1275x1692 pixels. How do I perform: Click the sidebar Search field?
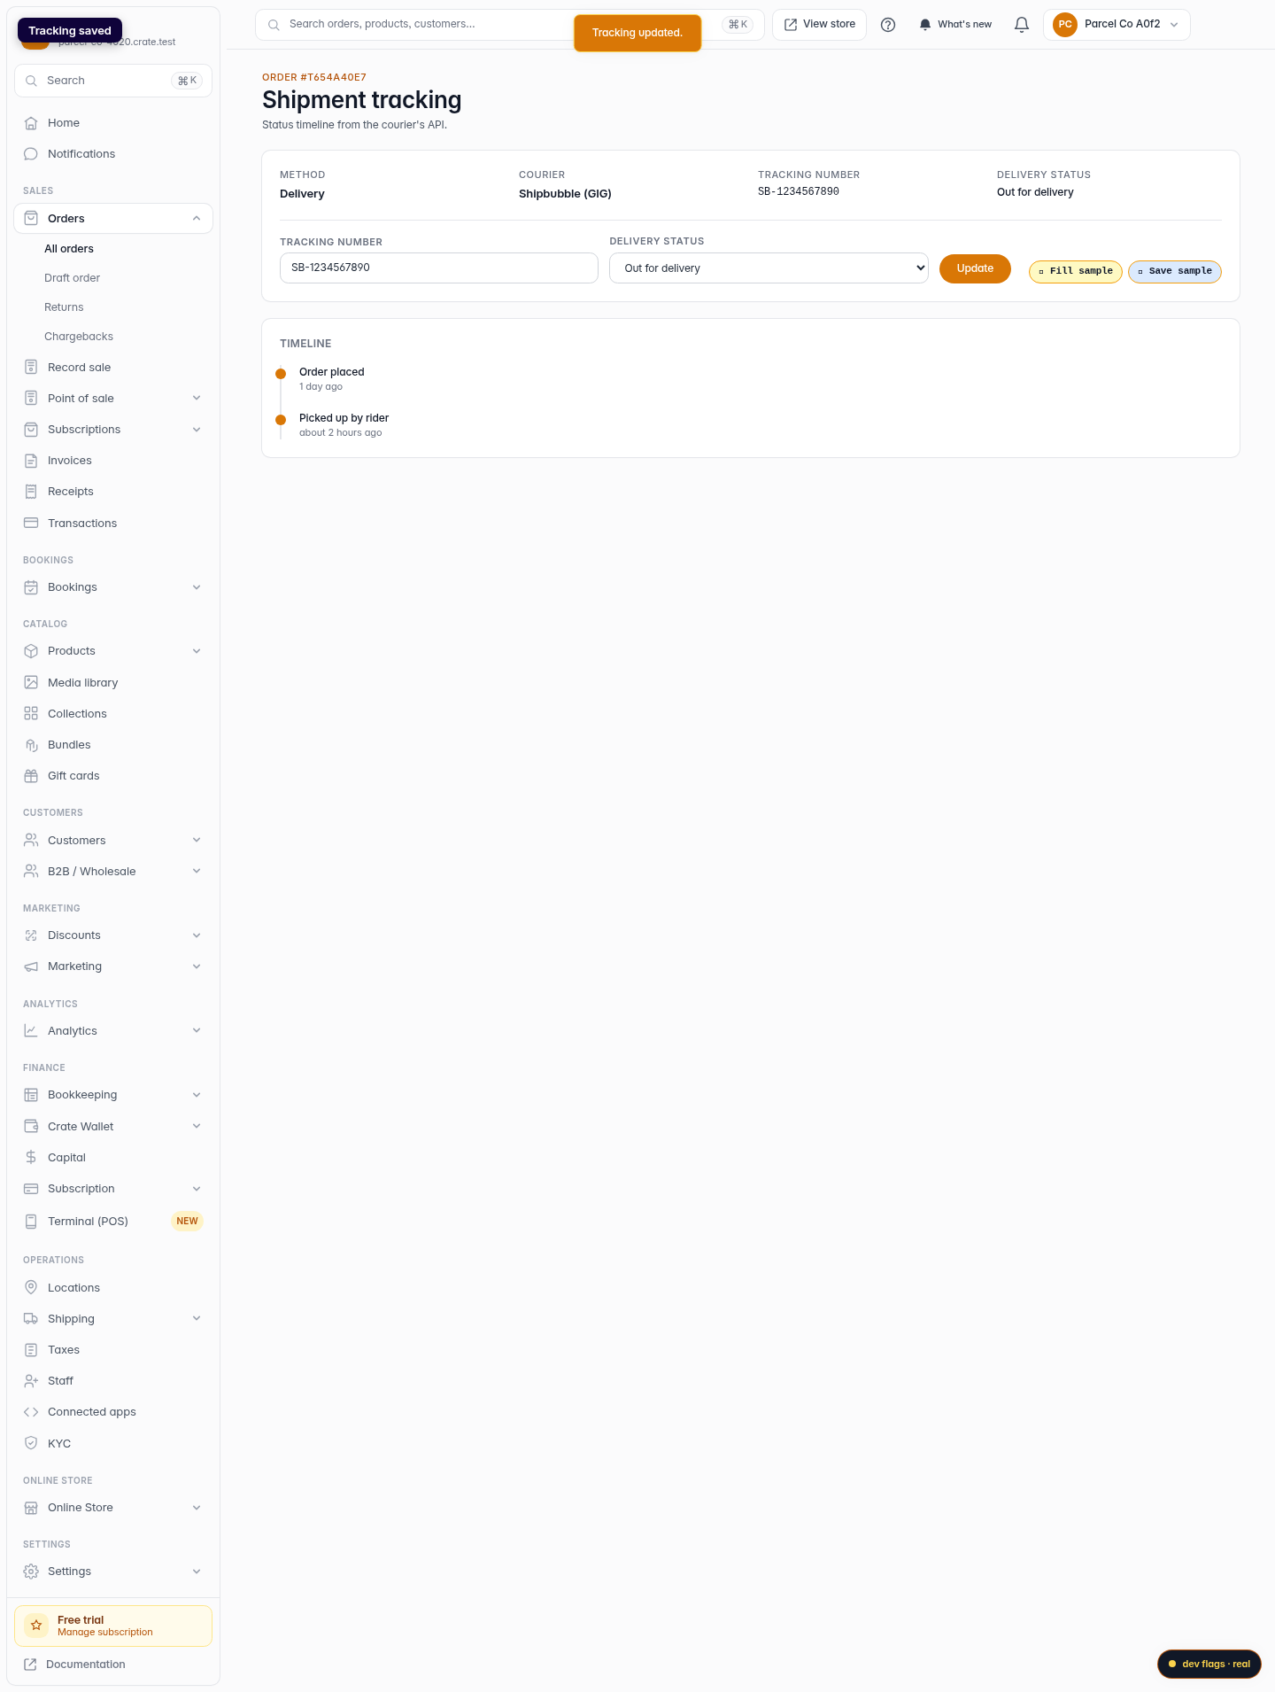[113, 81]
